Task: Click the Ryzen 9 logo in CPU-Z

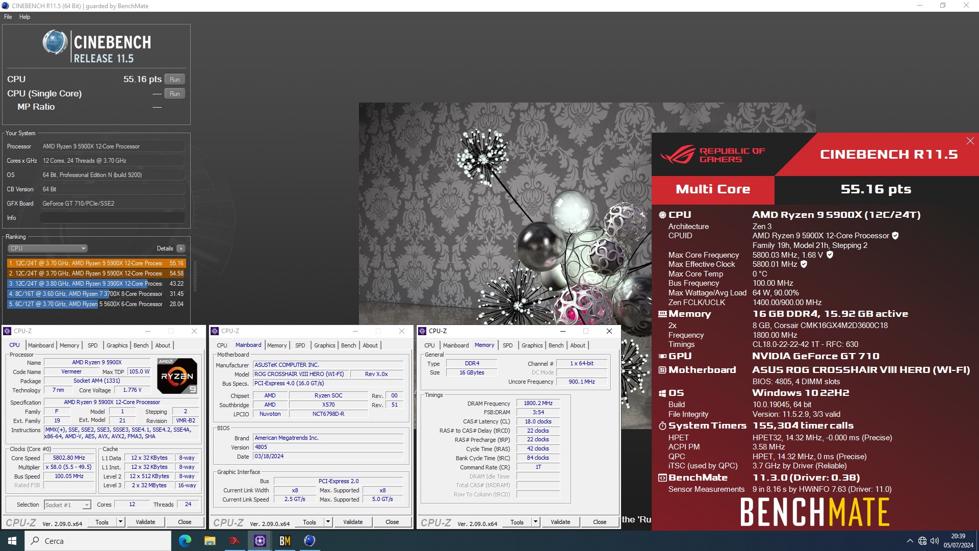Action: pyautogui.click(x=177, y=376)
